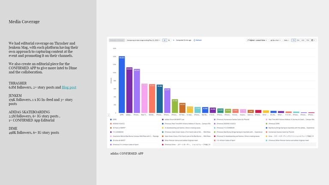Viewport: 329px width, 185px height.
Task: Click the dark purple adidas Forum bar
Action: point(129,90)
